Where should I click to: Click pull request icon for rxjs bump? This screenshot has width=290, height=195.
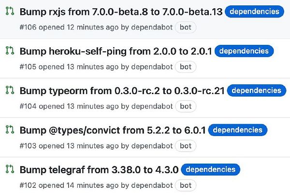pyautogui.click(x=9, y=11)
